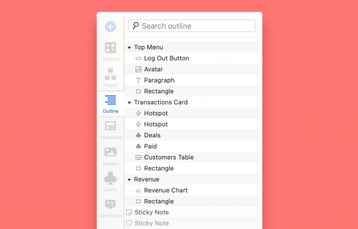This screenshot has width=358, height=229.
Task: Select the Rectangle name under Revenue
Action: pos(159,201)
